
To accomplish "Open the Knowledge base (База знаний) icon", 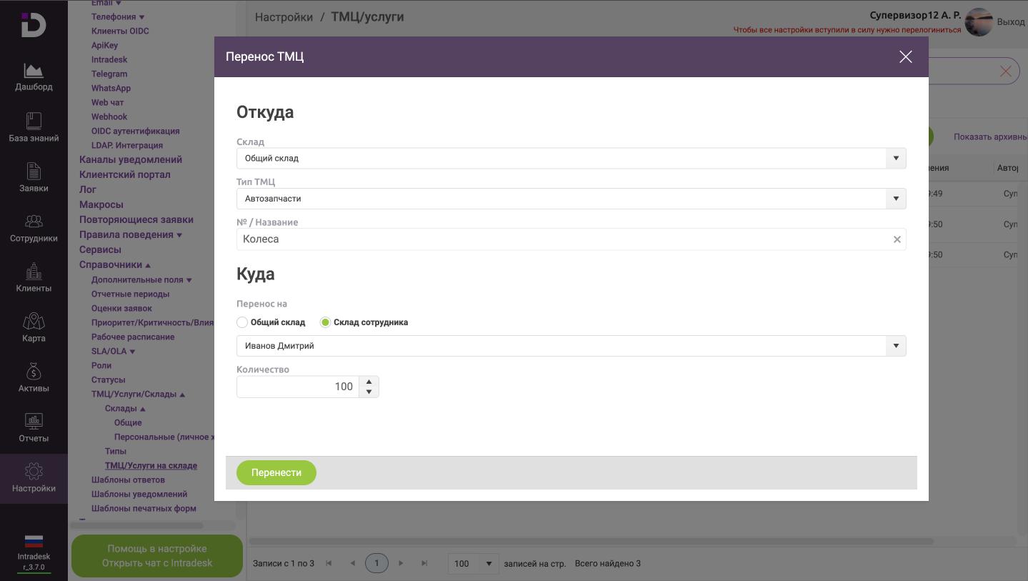I will coord(34,121).
